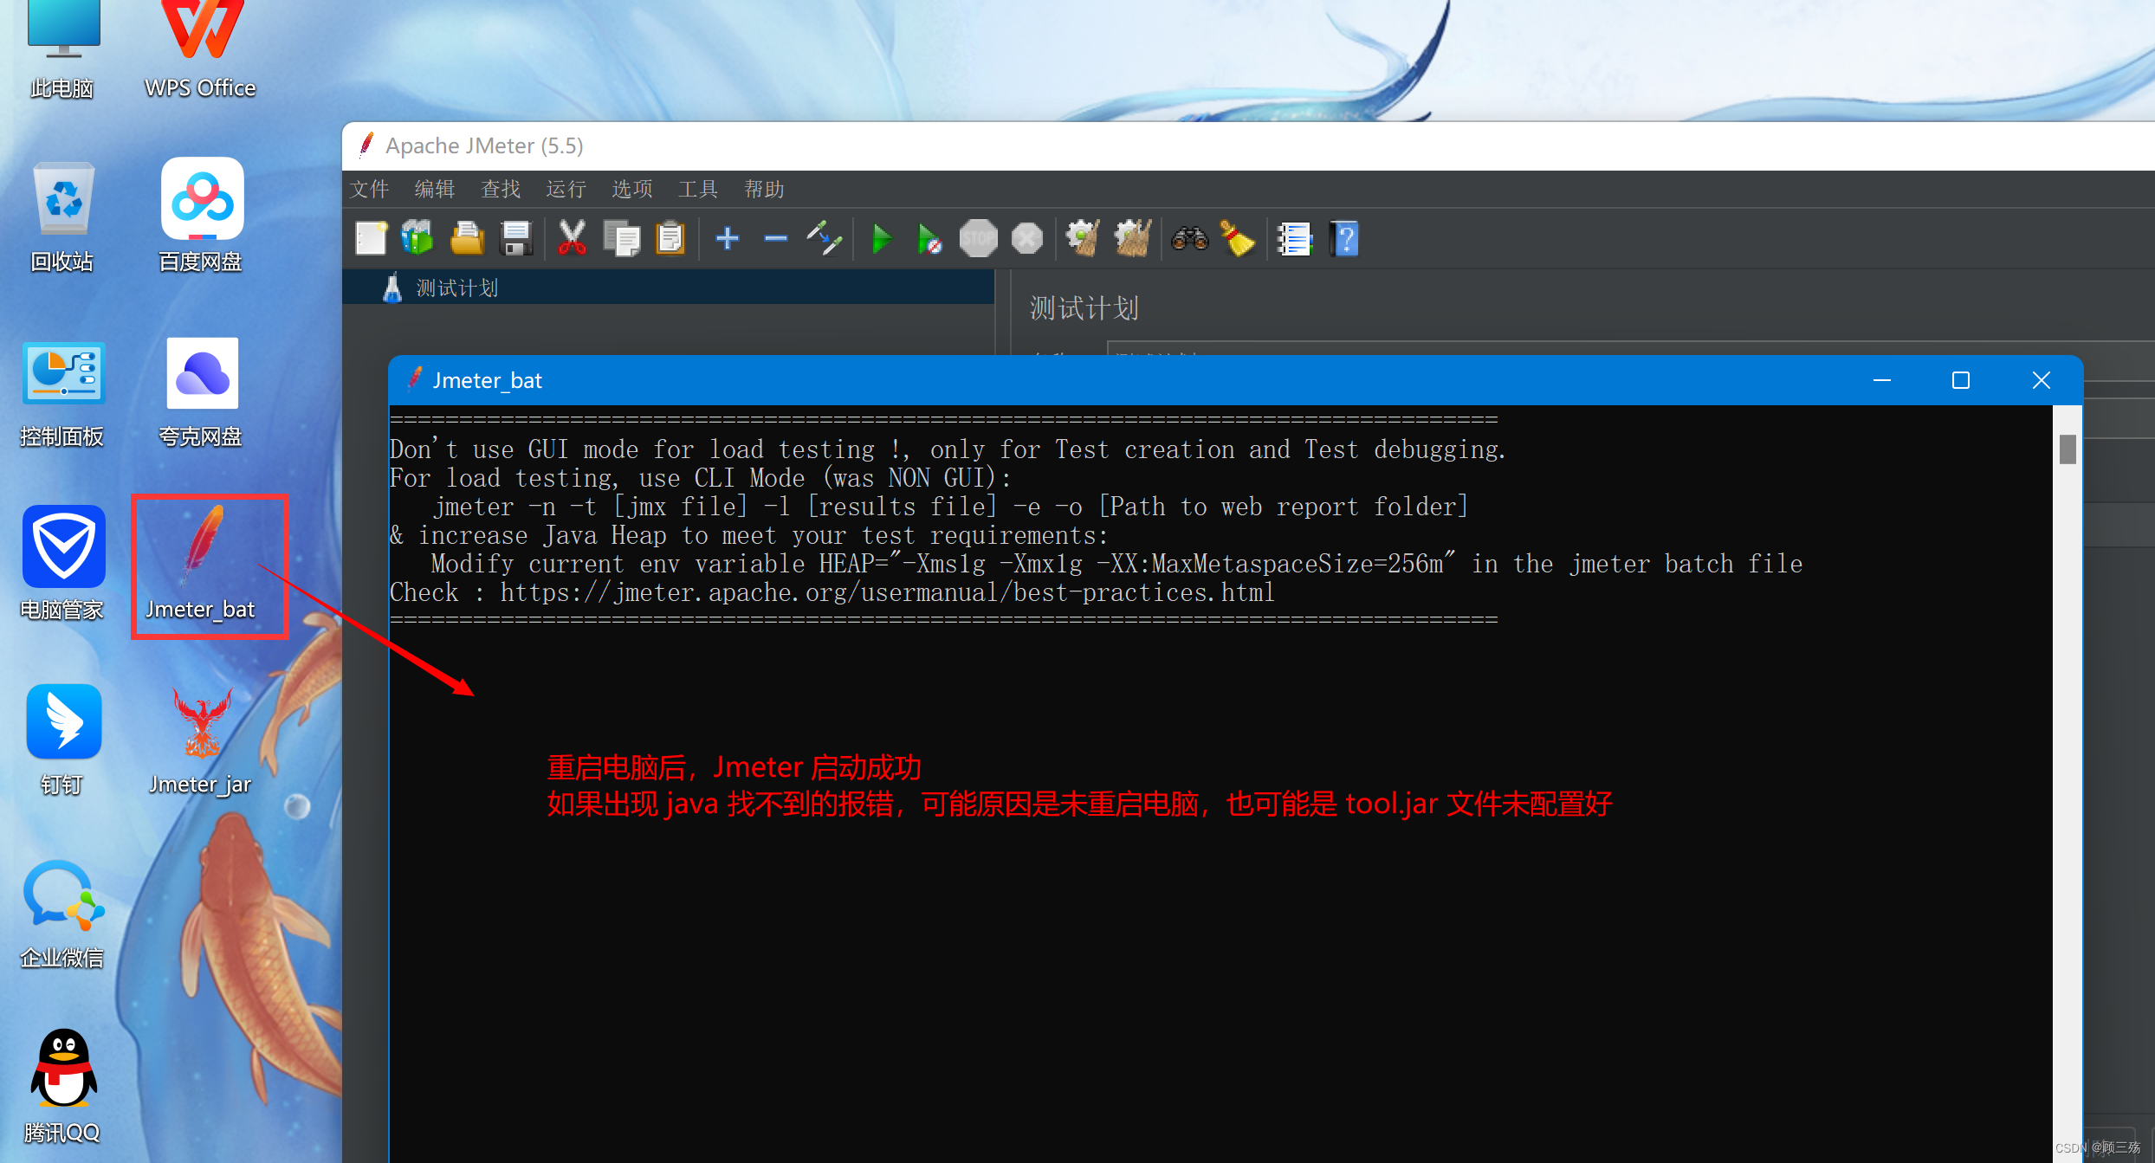Click the Copy toolbar icon
Viewport: 2155px width, 1163px height.
(621, 238)
